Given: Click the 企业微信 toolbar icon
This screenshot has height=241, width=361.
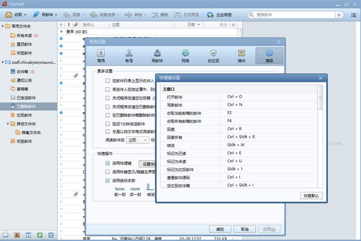Looking at the screenshot, I should click(210, 14).
